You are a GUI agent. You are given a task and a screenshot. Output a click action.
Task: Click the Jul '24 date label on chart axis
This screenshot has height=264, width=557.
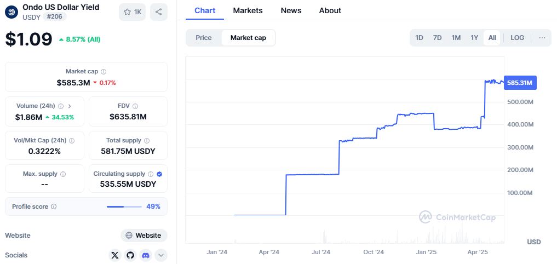(321, 252)
